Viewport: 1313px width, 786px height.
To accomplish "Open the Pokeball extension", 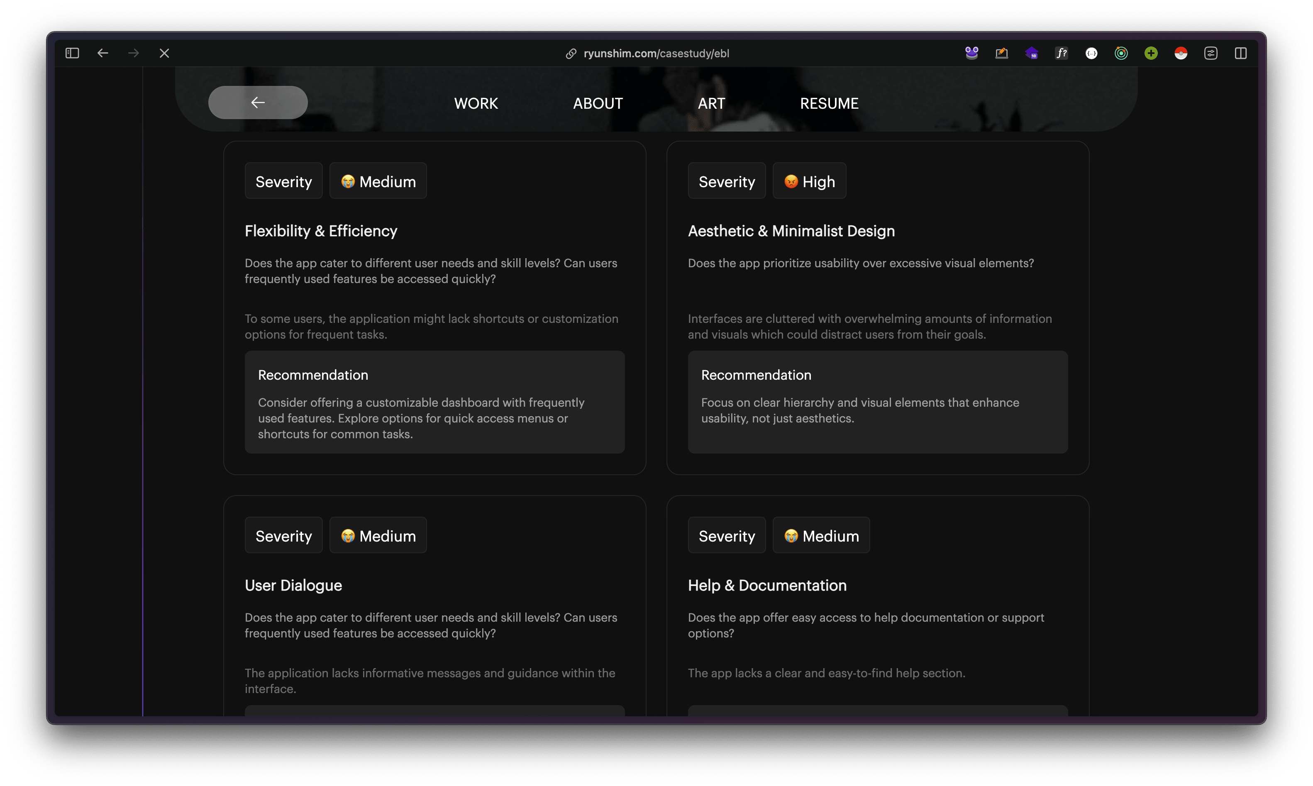I will [1181, 53].
